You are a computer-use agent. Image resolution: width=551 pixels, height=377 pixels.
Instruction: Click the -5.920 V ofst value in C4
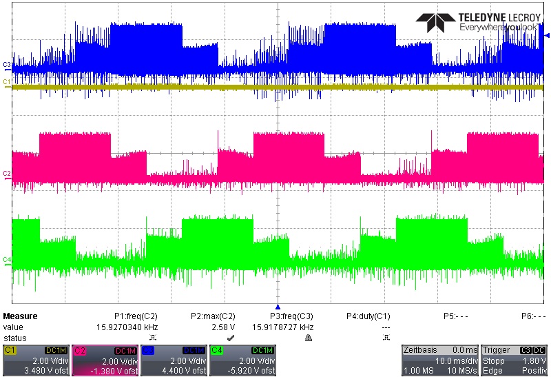click(x=251, y=370)
